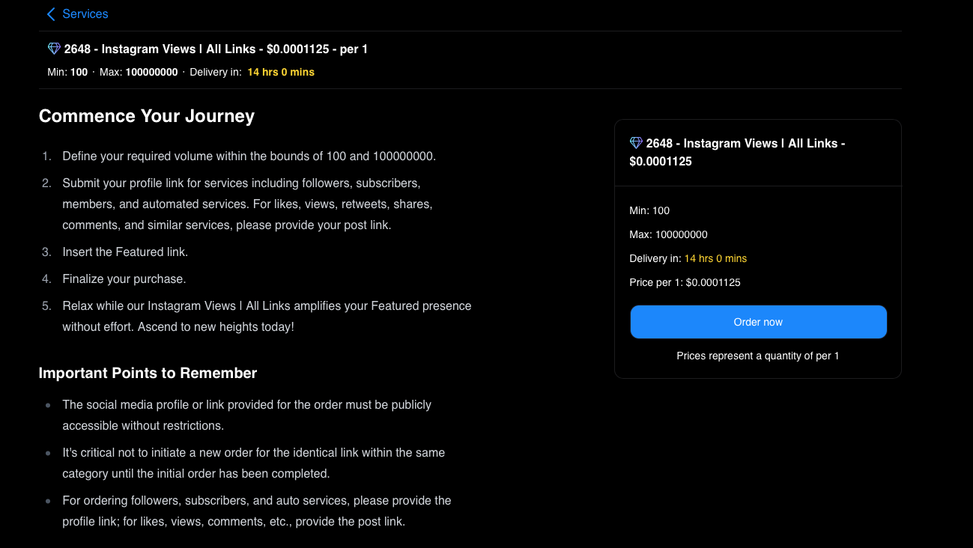The height and width of the screenshot is (548, 973).
Task: Click the yellow delivery time in card
Action: pos(715,259)
